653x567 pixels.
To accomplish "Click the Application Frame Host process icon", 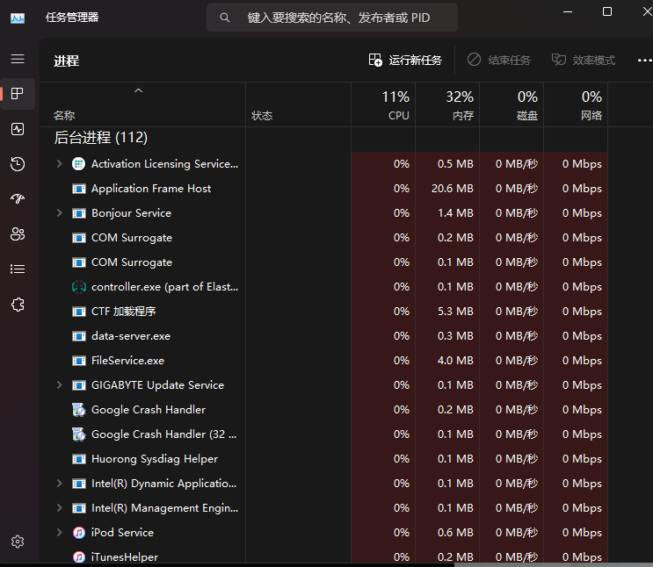I will click(79, 189).
